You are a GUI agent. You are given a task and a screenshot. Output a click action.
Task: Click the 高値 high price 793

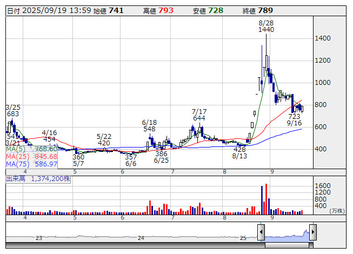pyautogui.click(x=165, y=10)
